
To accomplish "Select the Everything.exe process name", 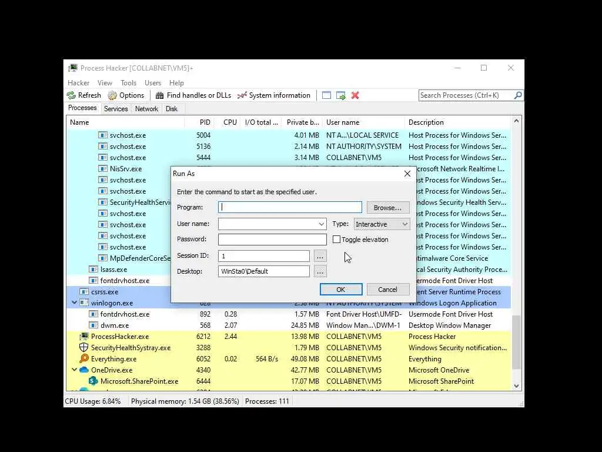I will tap(113, 359).
